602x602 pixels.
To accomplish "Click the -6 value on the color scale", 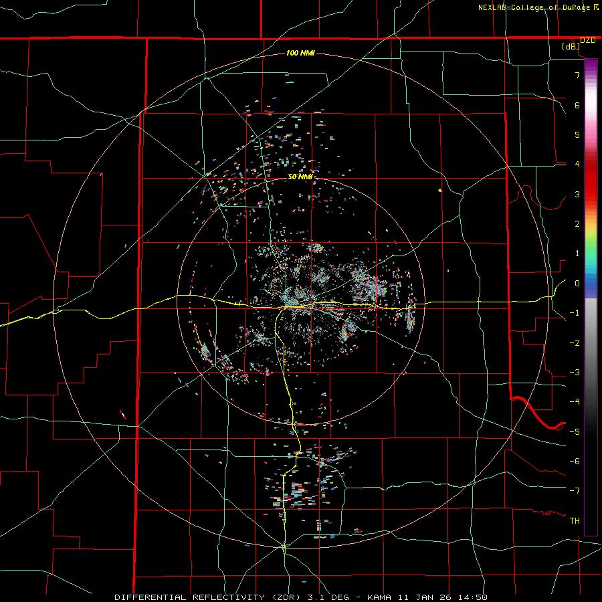I will pos(575,462).
